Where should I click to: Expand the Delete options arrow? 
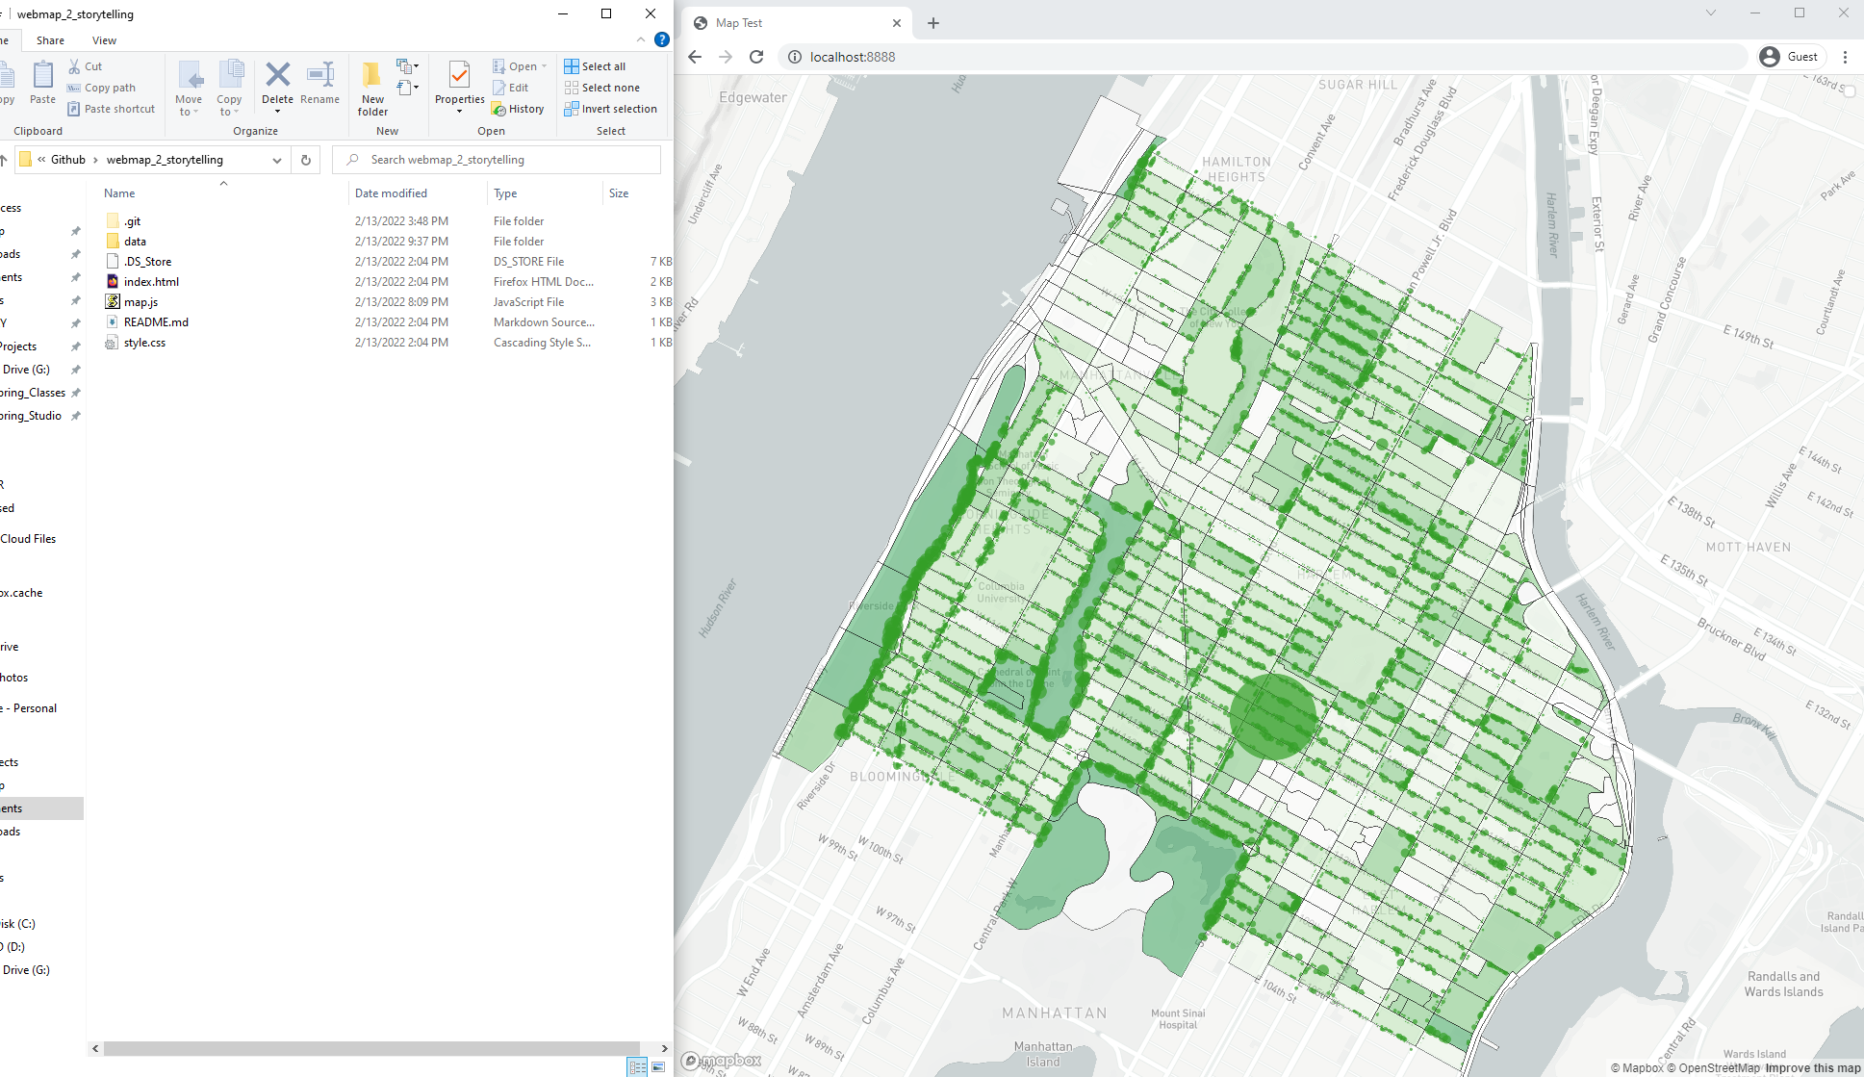coord(277,112)
